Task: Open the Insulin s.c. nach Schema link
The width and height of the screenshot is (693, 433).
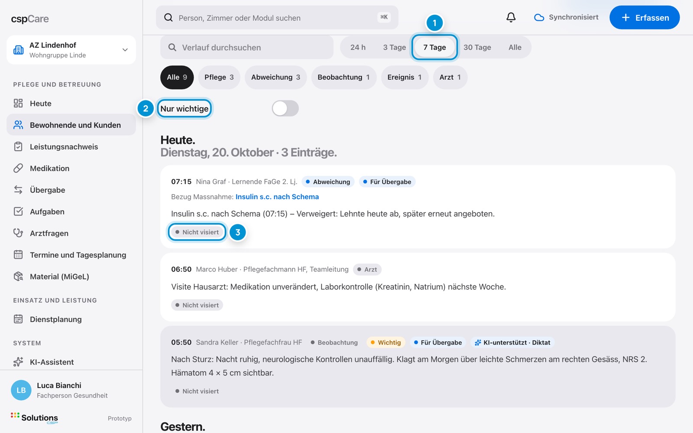Action: pos(277,197)
